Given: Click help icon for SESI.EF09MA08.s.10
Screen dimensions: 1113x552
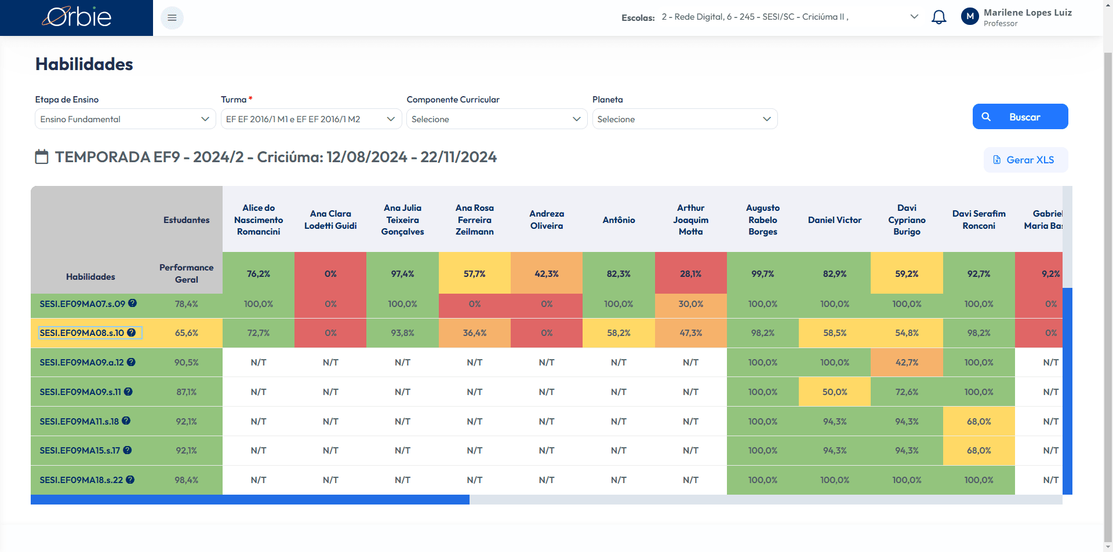Looking at the screenshot, I should pos(132,332).
